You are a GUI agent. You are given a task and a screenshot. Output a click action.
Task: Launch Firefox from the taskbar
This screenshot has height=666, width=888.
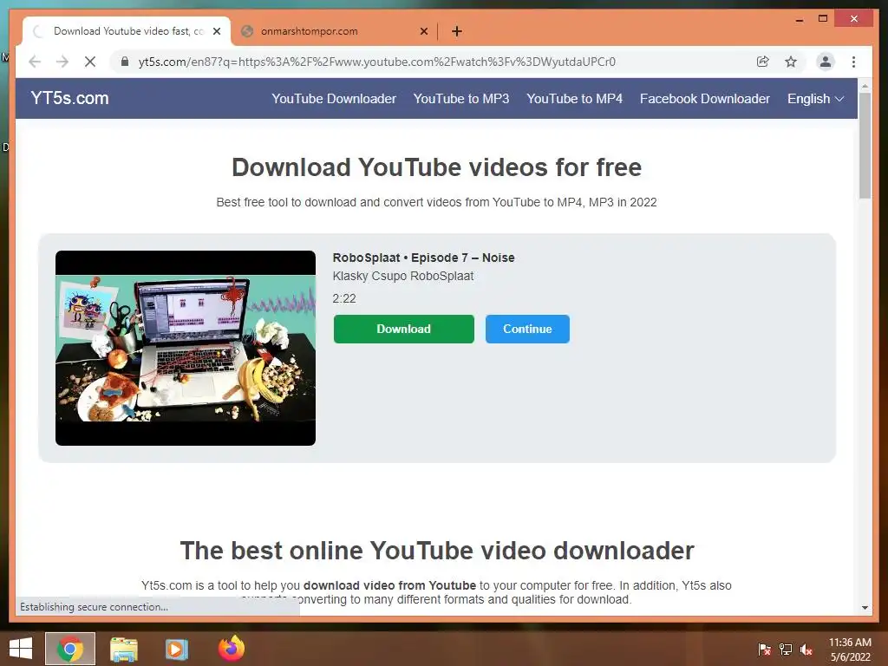[231, 648]
